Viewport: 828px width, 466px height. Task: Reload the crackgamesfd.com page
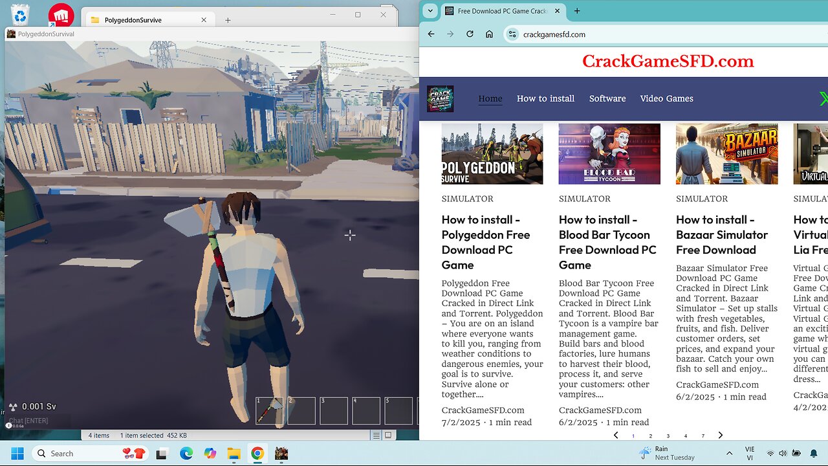(x=470, y=34)
